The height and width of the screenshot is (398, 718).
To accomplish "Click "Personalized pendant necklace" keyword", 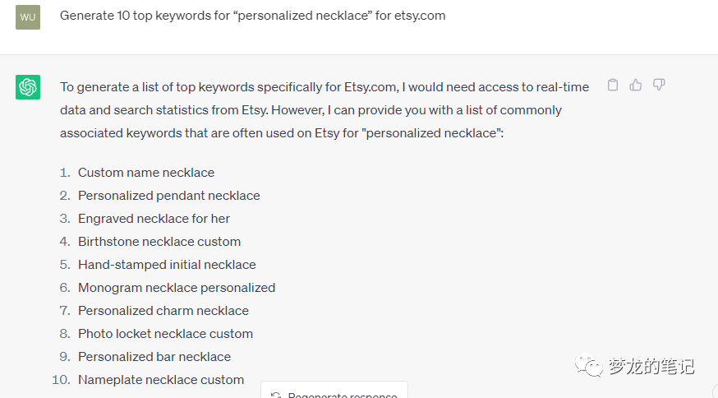I will pos(168,196).
